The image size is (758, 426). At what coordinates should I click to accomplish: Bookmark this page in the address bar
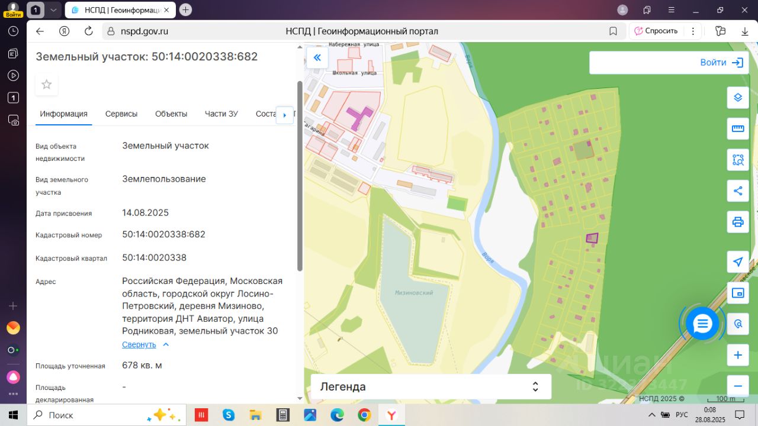[x=613, y=31]
